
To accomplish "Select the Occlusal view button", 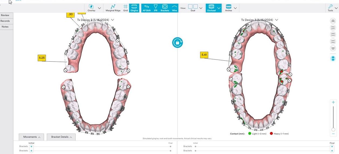I will 211,8.
